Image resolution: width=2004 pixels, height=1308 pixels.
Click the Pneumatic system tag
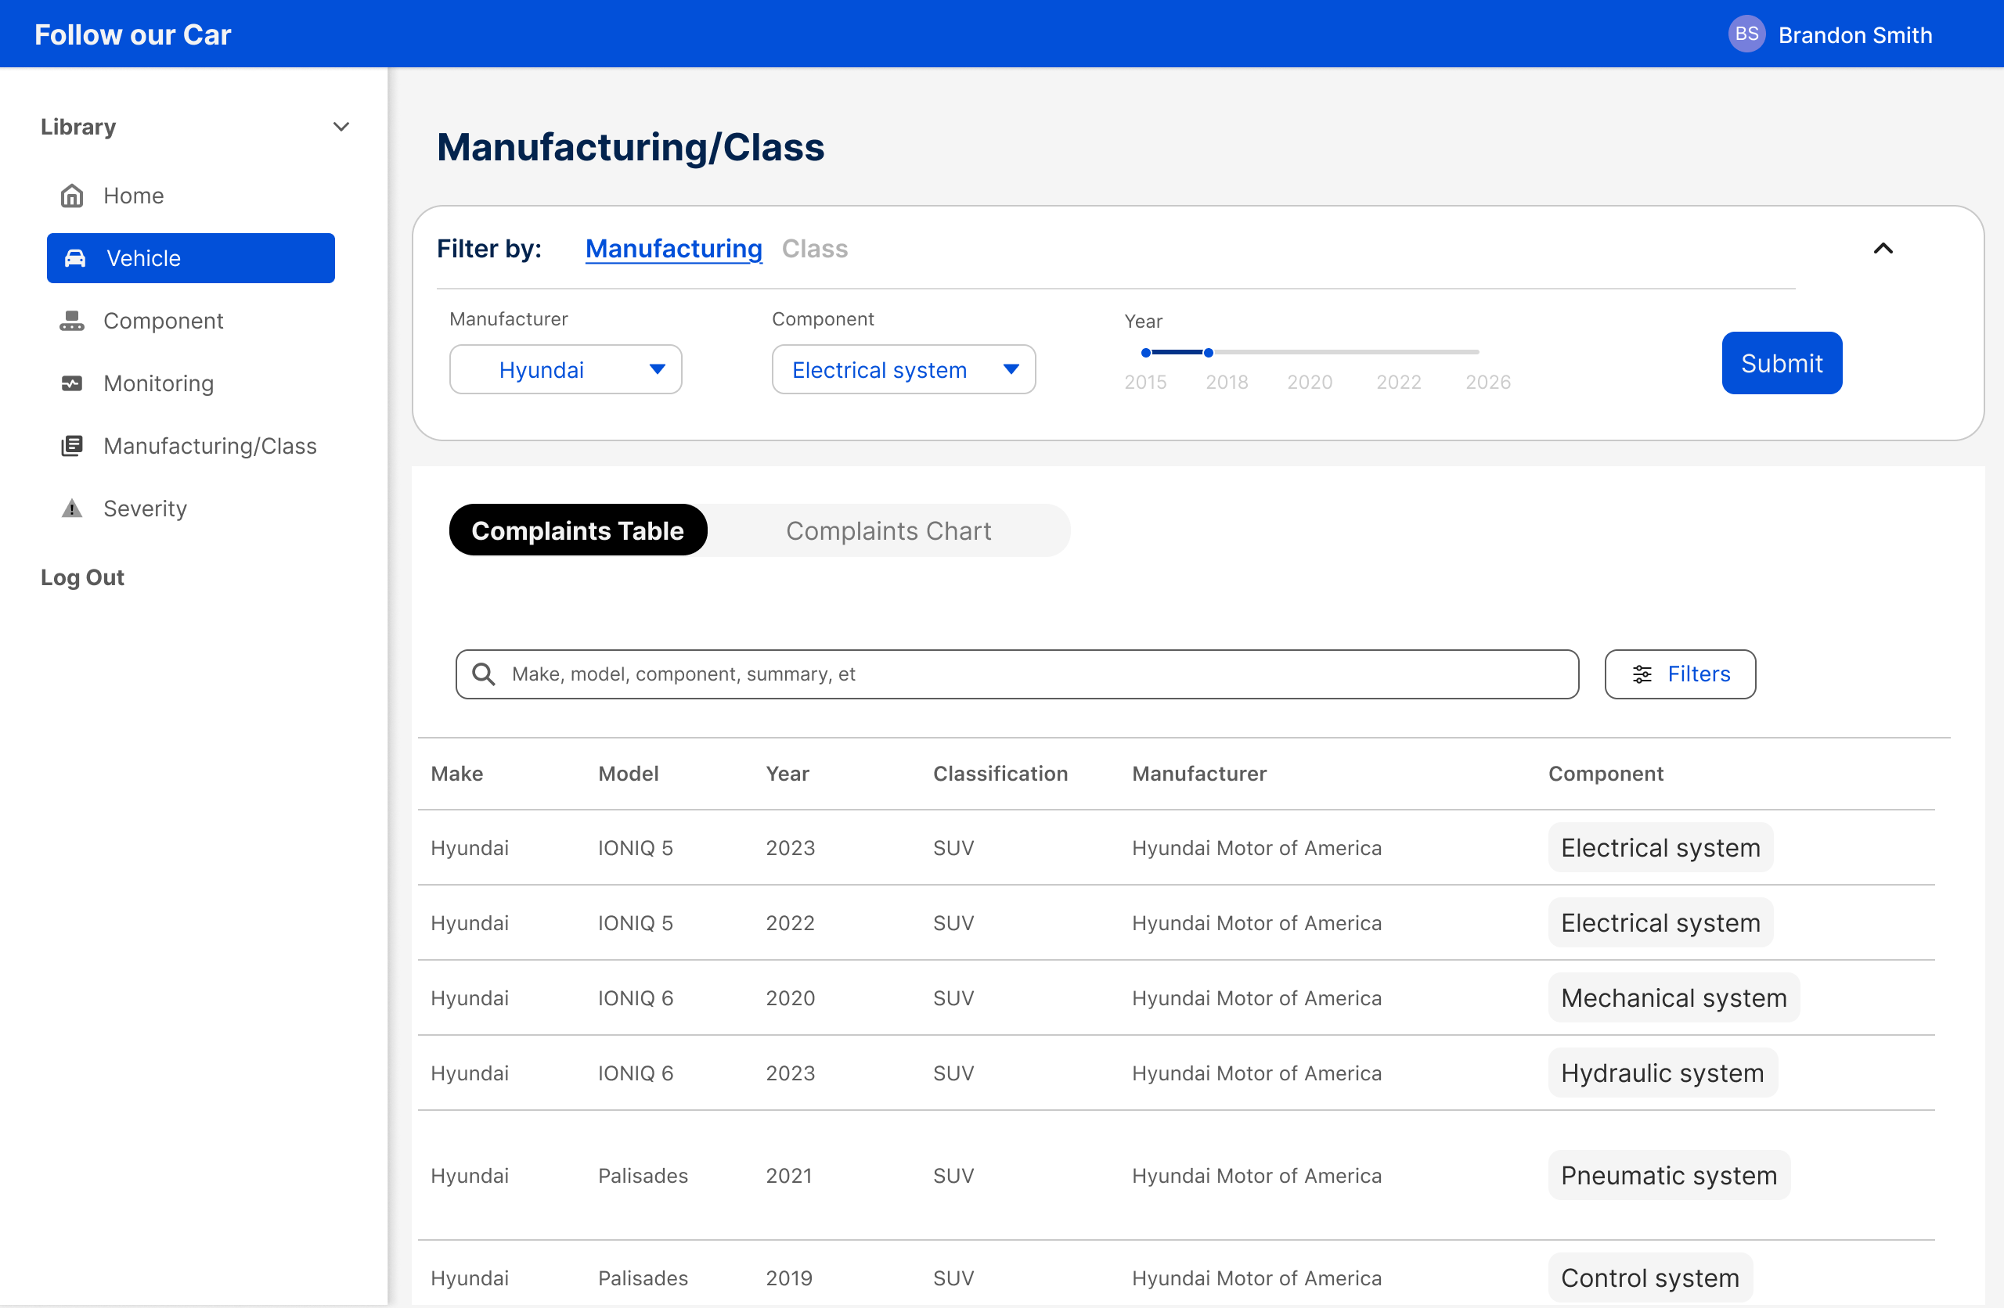[1669, 1175]
